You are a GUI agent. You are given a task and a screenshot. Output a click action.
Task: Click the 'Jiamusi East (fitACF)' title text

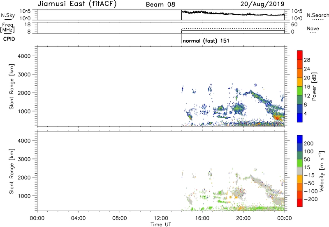(x=77, y=4)
